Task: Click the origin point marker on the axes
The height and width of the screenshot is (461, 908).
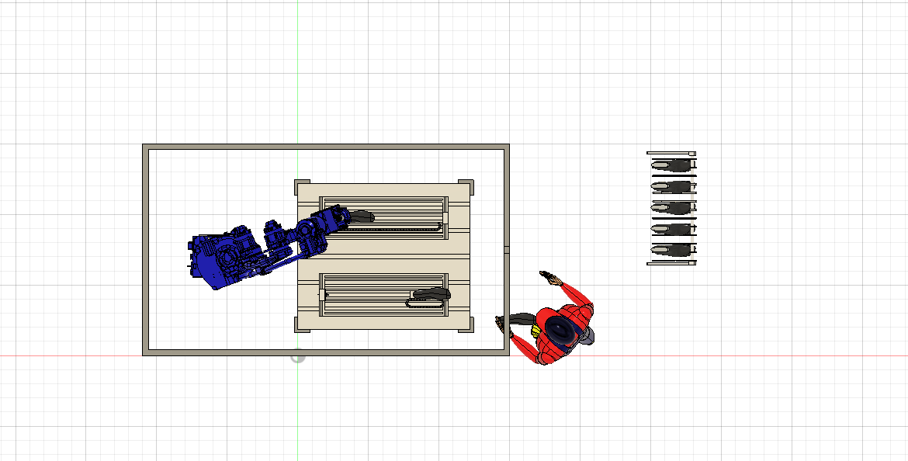Action: pos(298,355)
